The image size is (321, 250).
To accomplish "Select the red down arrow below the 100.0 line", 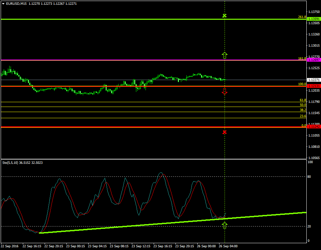I will (x=224, y=91).
